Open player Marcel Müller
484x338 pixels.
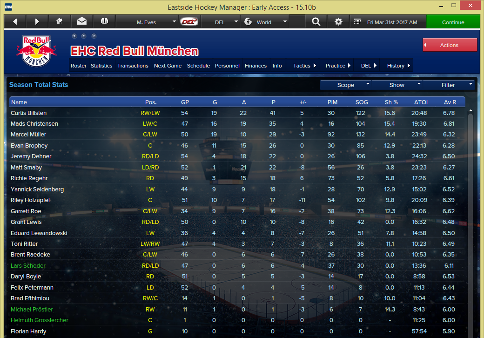28,135
